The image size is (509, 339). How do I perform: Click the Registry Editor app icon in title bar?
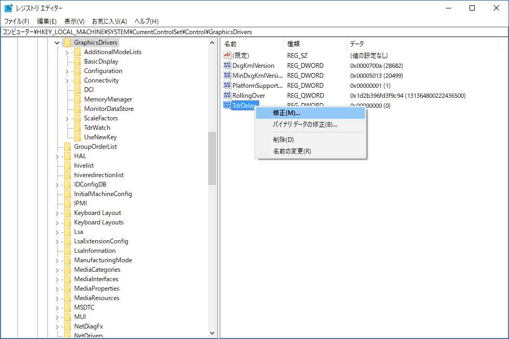[8, 8]
